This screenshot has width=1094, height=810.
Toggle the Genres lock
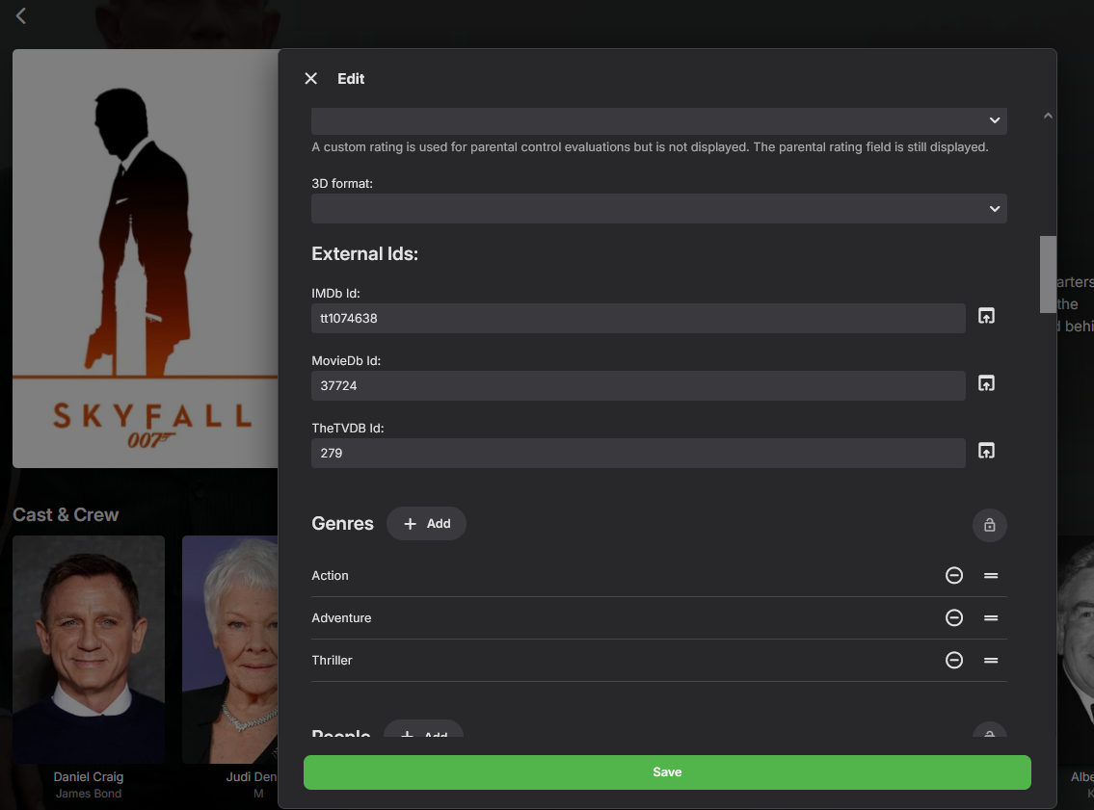(990, 525)
